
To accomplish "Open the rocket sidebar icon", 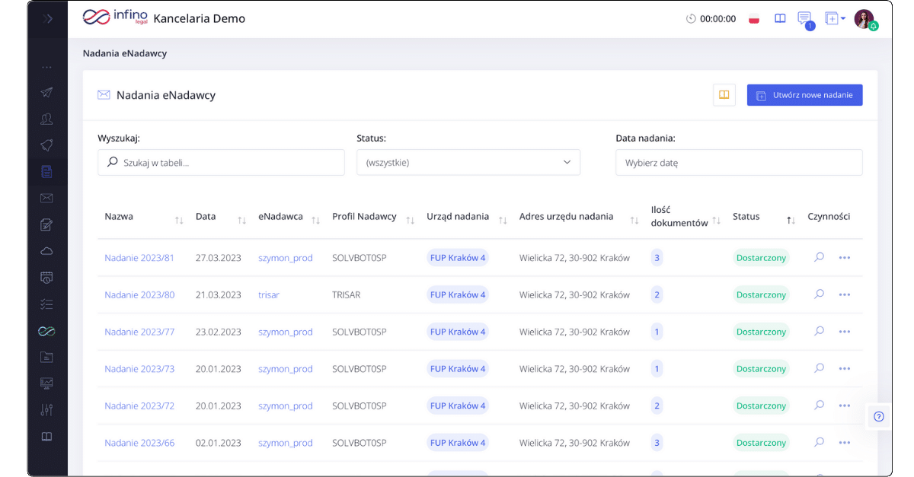I will click(x=46, y=145).
